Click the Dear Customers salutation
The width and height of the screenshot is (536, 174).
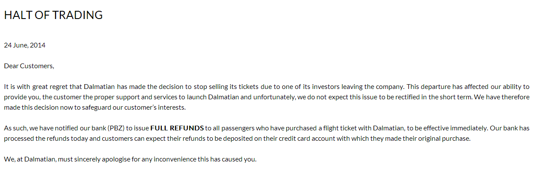(29, 66)
